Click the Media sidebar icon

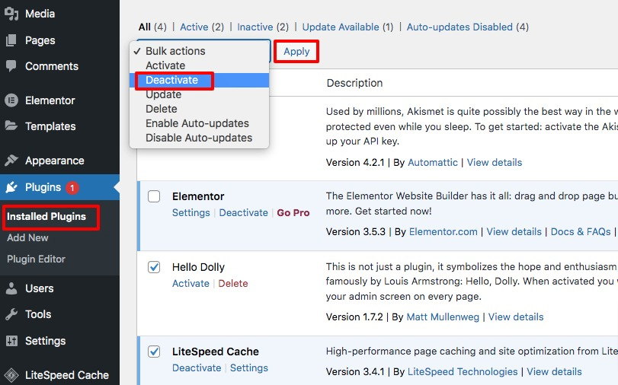(11, 14)
